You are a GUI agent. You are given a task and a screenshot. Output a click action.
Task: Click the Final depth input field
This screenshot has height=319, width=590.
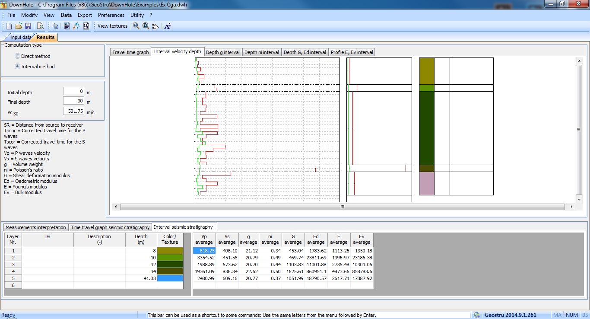click(74, 101)
